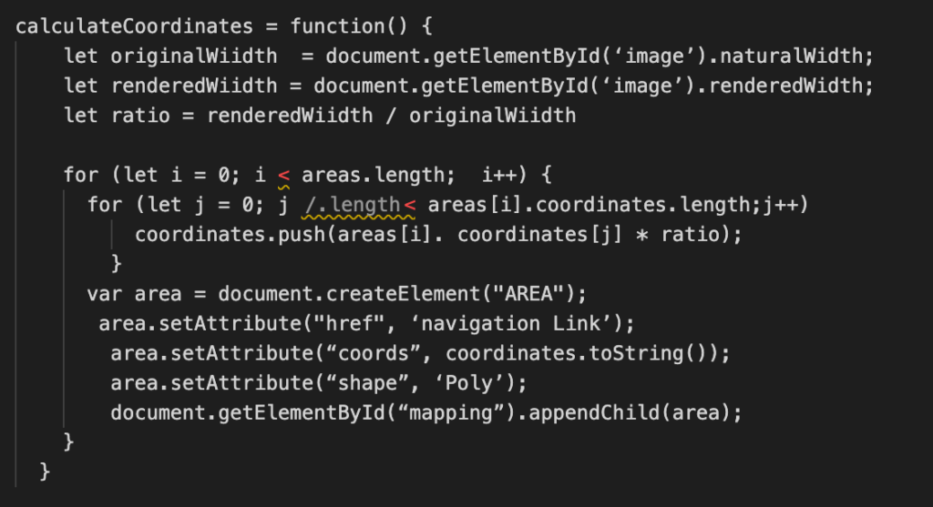The width and height of the screenshot is (933, 507).
Task: Click 'navigation Link' string
Action: point(516,323)
